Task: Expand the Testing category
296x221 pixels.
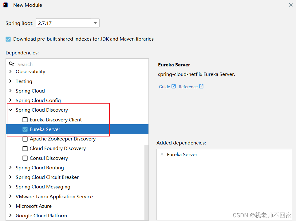Action: coord(10,81)
